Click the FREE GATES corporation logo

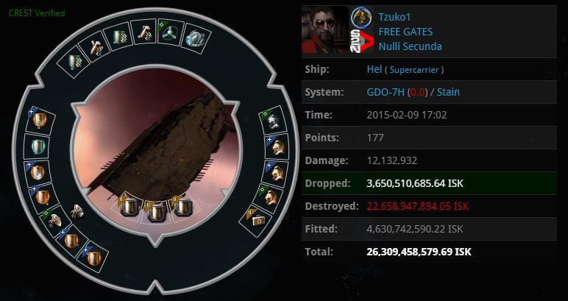pyautogui.click(x=361, y=18)
